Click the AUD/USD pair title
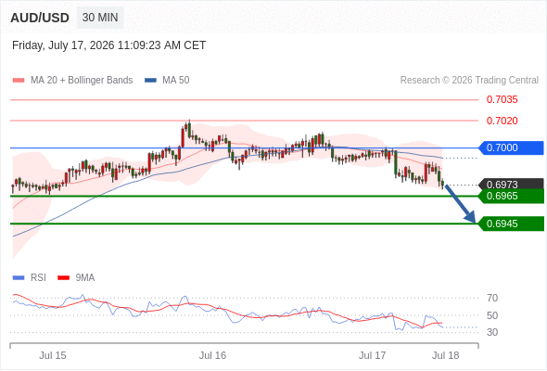The width and height of the screenshot is (547, 371). pos(40,18)
